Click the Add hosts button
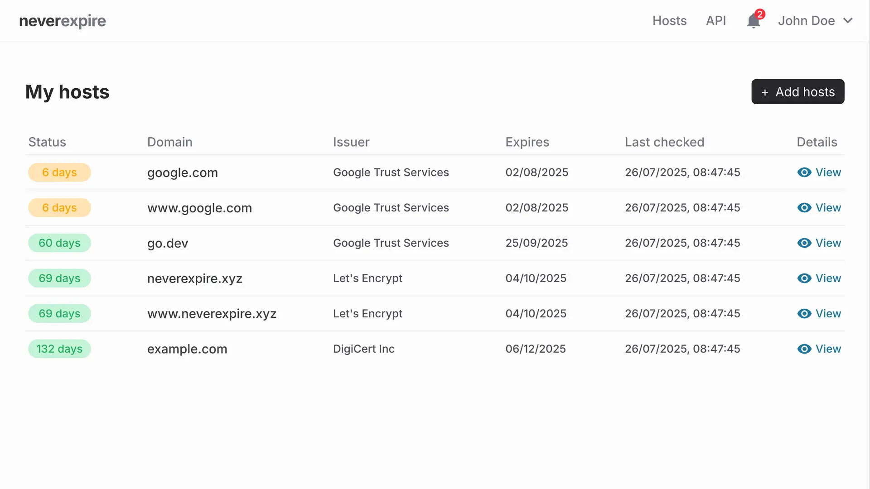The height and width of the screenshot is (489, 870). [x=797, y=92]
